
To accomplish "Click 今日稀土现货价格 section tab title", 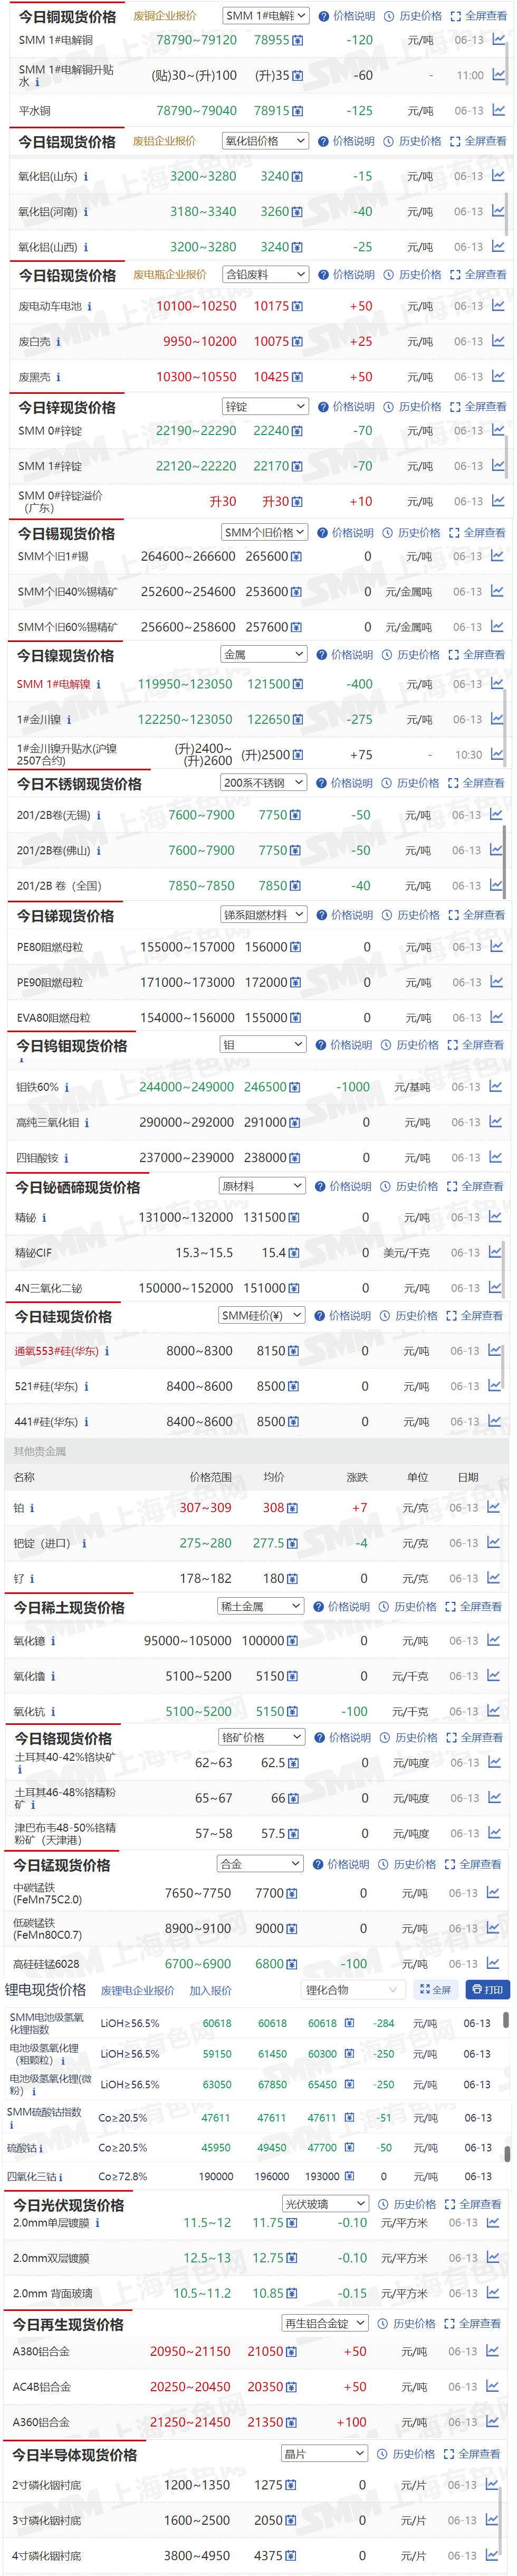I will coord(69,1607).
